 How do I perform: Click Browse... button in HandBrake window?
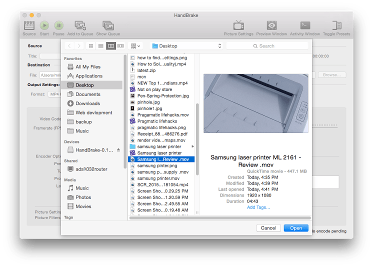[x=332, y=75]
